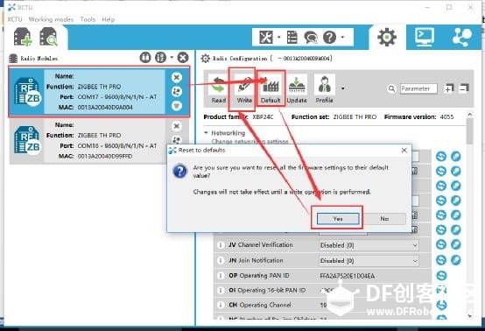Click Yes in Reset to defaults dialog
The image size is (485, 331).
(338, 218)
